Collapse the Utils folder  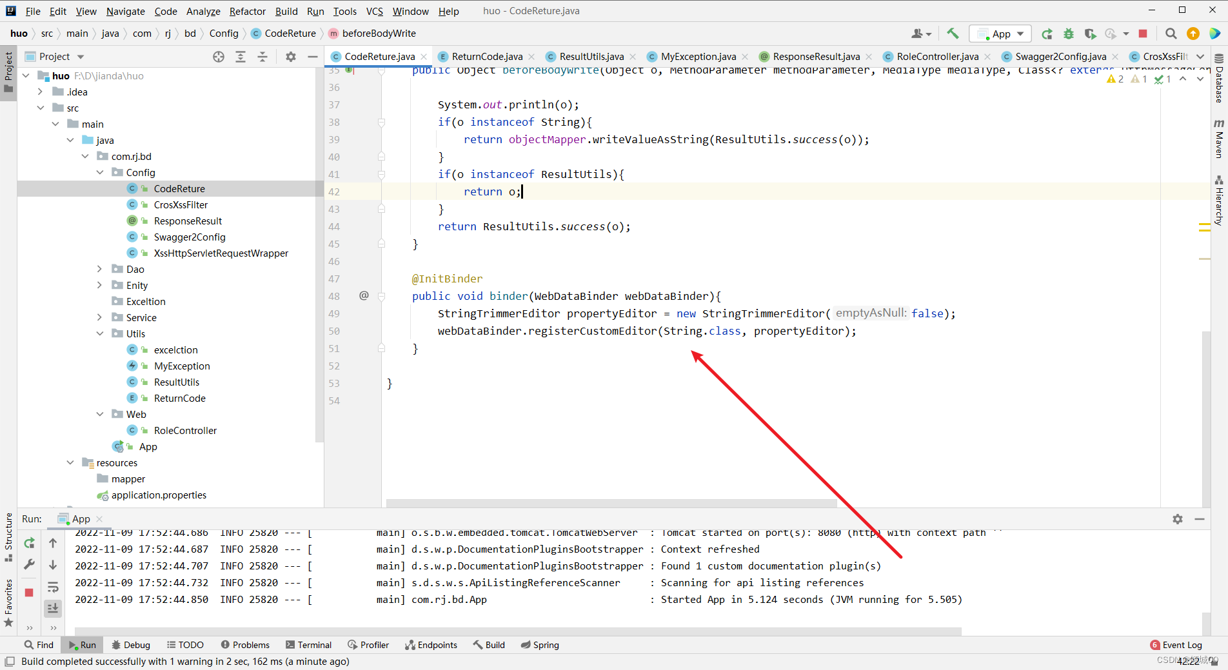[100, 333]
